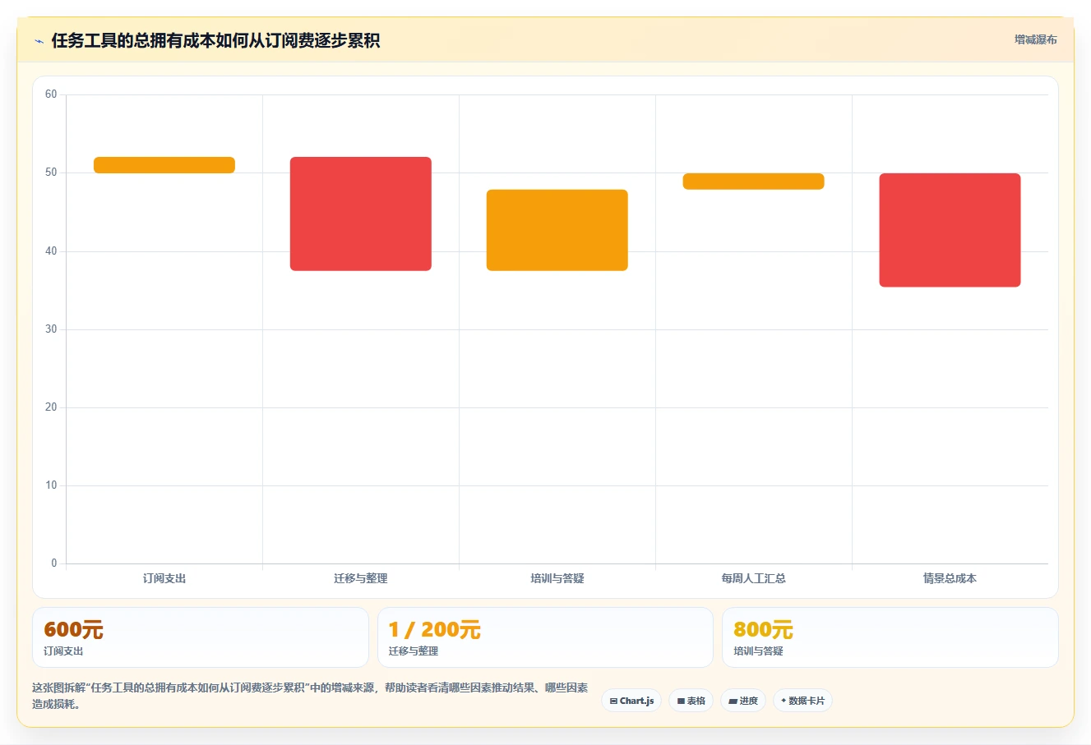1091x745 pixels.
Task: Select the 进度 chip
Action: pyautogui.click(x=743, y=701)
